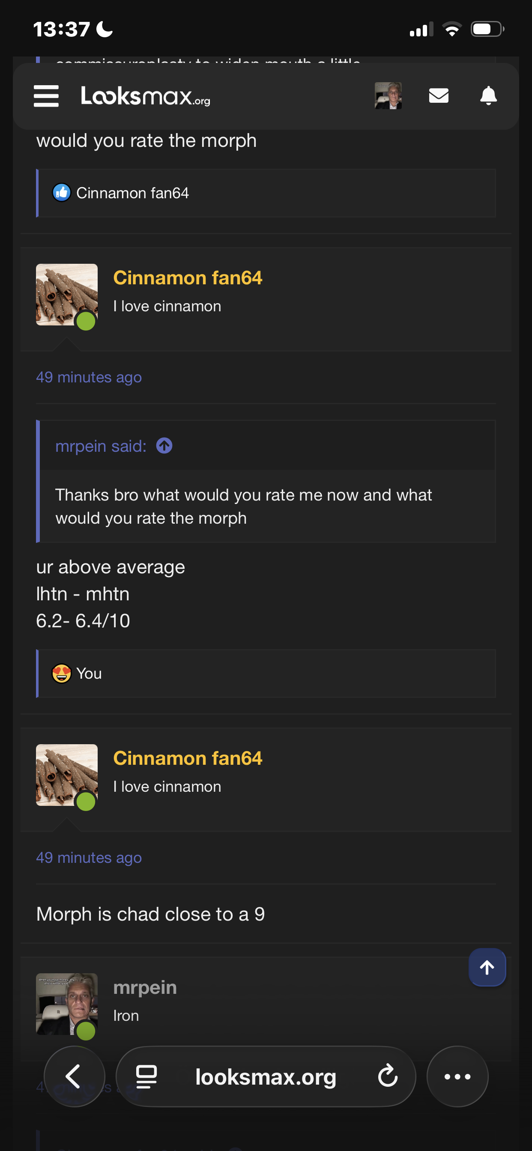
Task: Tap the scroll-to-top arrow button
Action: tap(487, 967)
